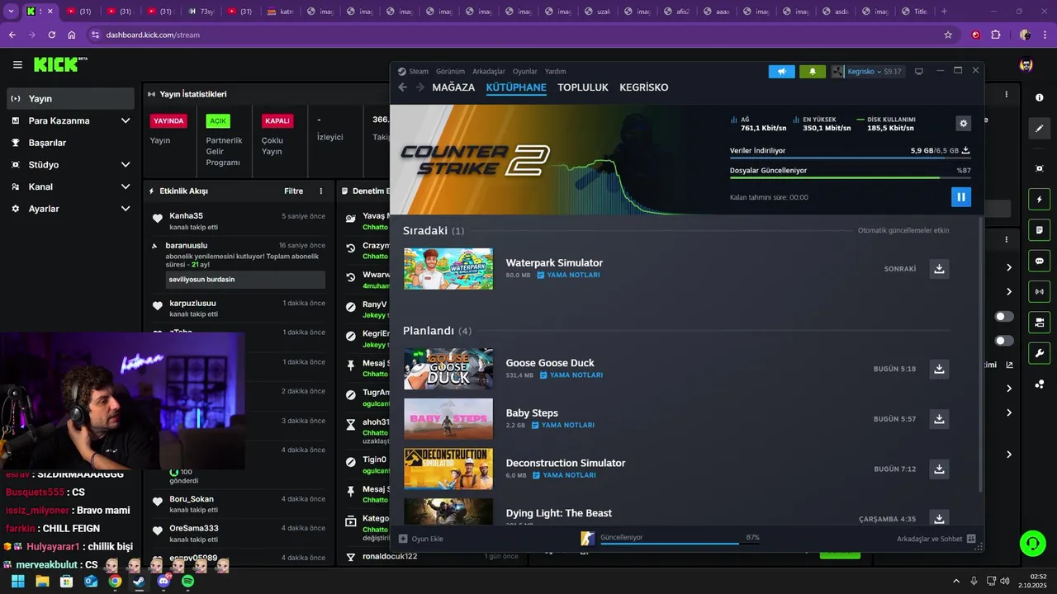
Task: Click Goose Goose Duck thumbnail
Action: (448, 369)
